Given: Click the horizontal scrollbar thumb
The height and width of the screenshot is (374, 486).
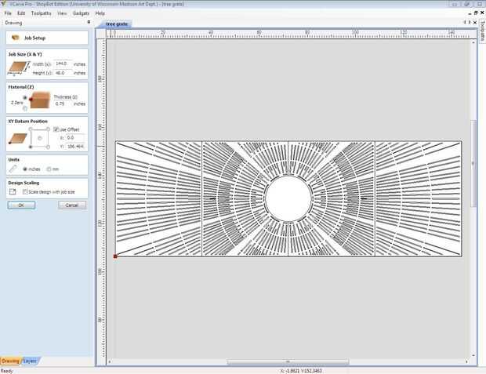Looking at the screenshot, I should (288, 361).
